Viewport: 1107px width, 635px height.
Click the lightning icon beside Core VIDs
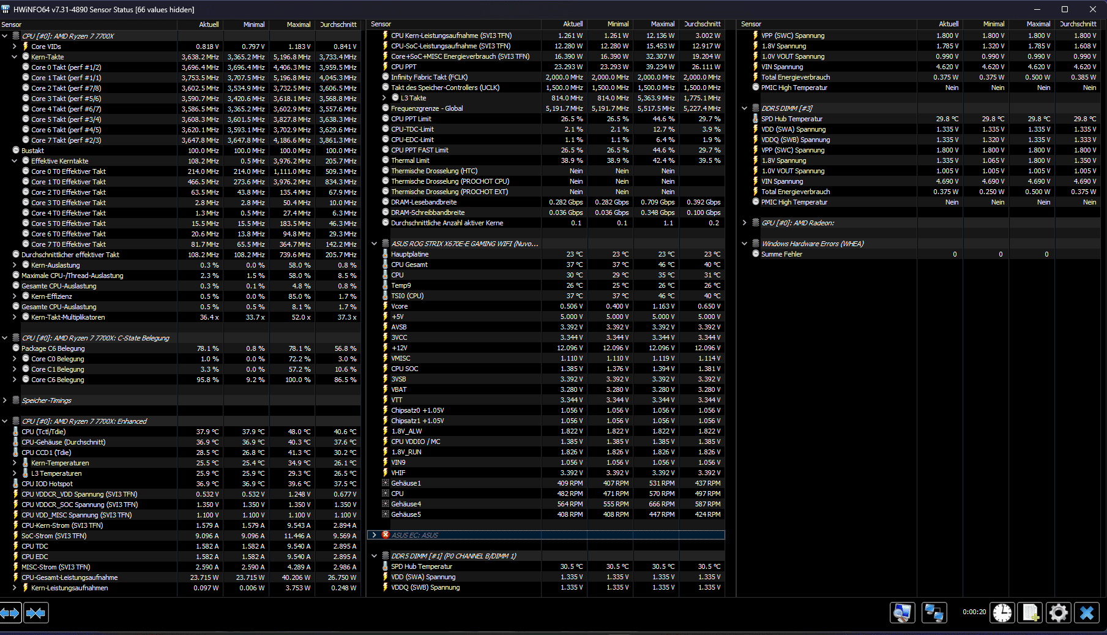coord(26,47)
